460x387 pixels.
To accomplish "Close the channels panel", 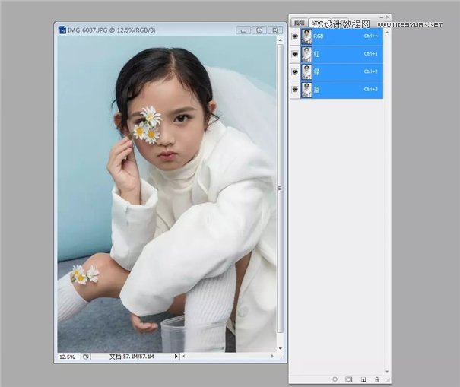I will pos(388,17).
